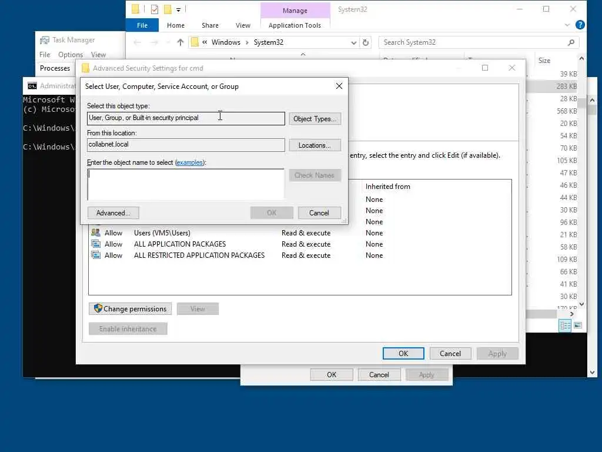Click horizontal scroll right arrow in Explorer
Screen dimensions: 602x452
coord(571,314)
